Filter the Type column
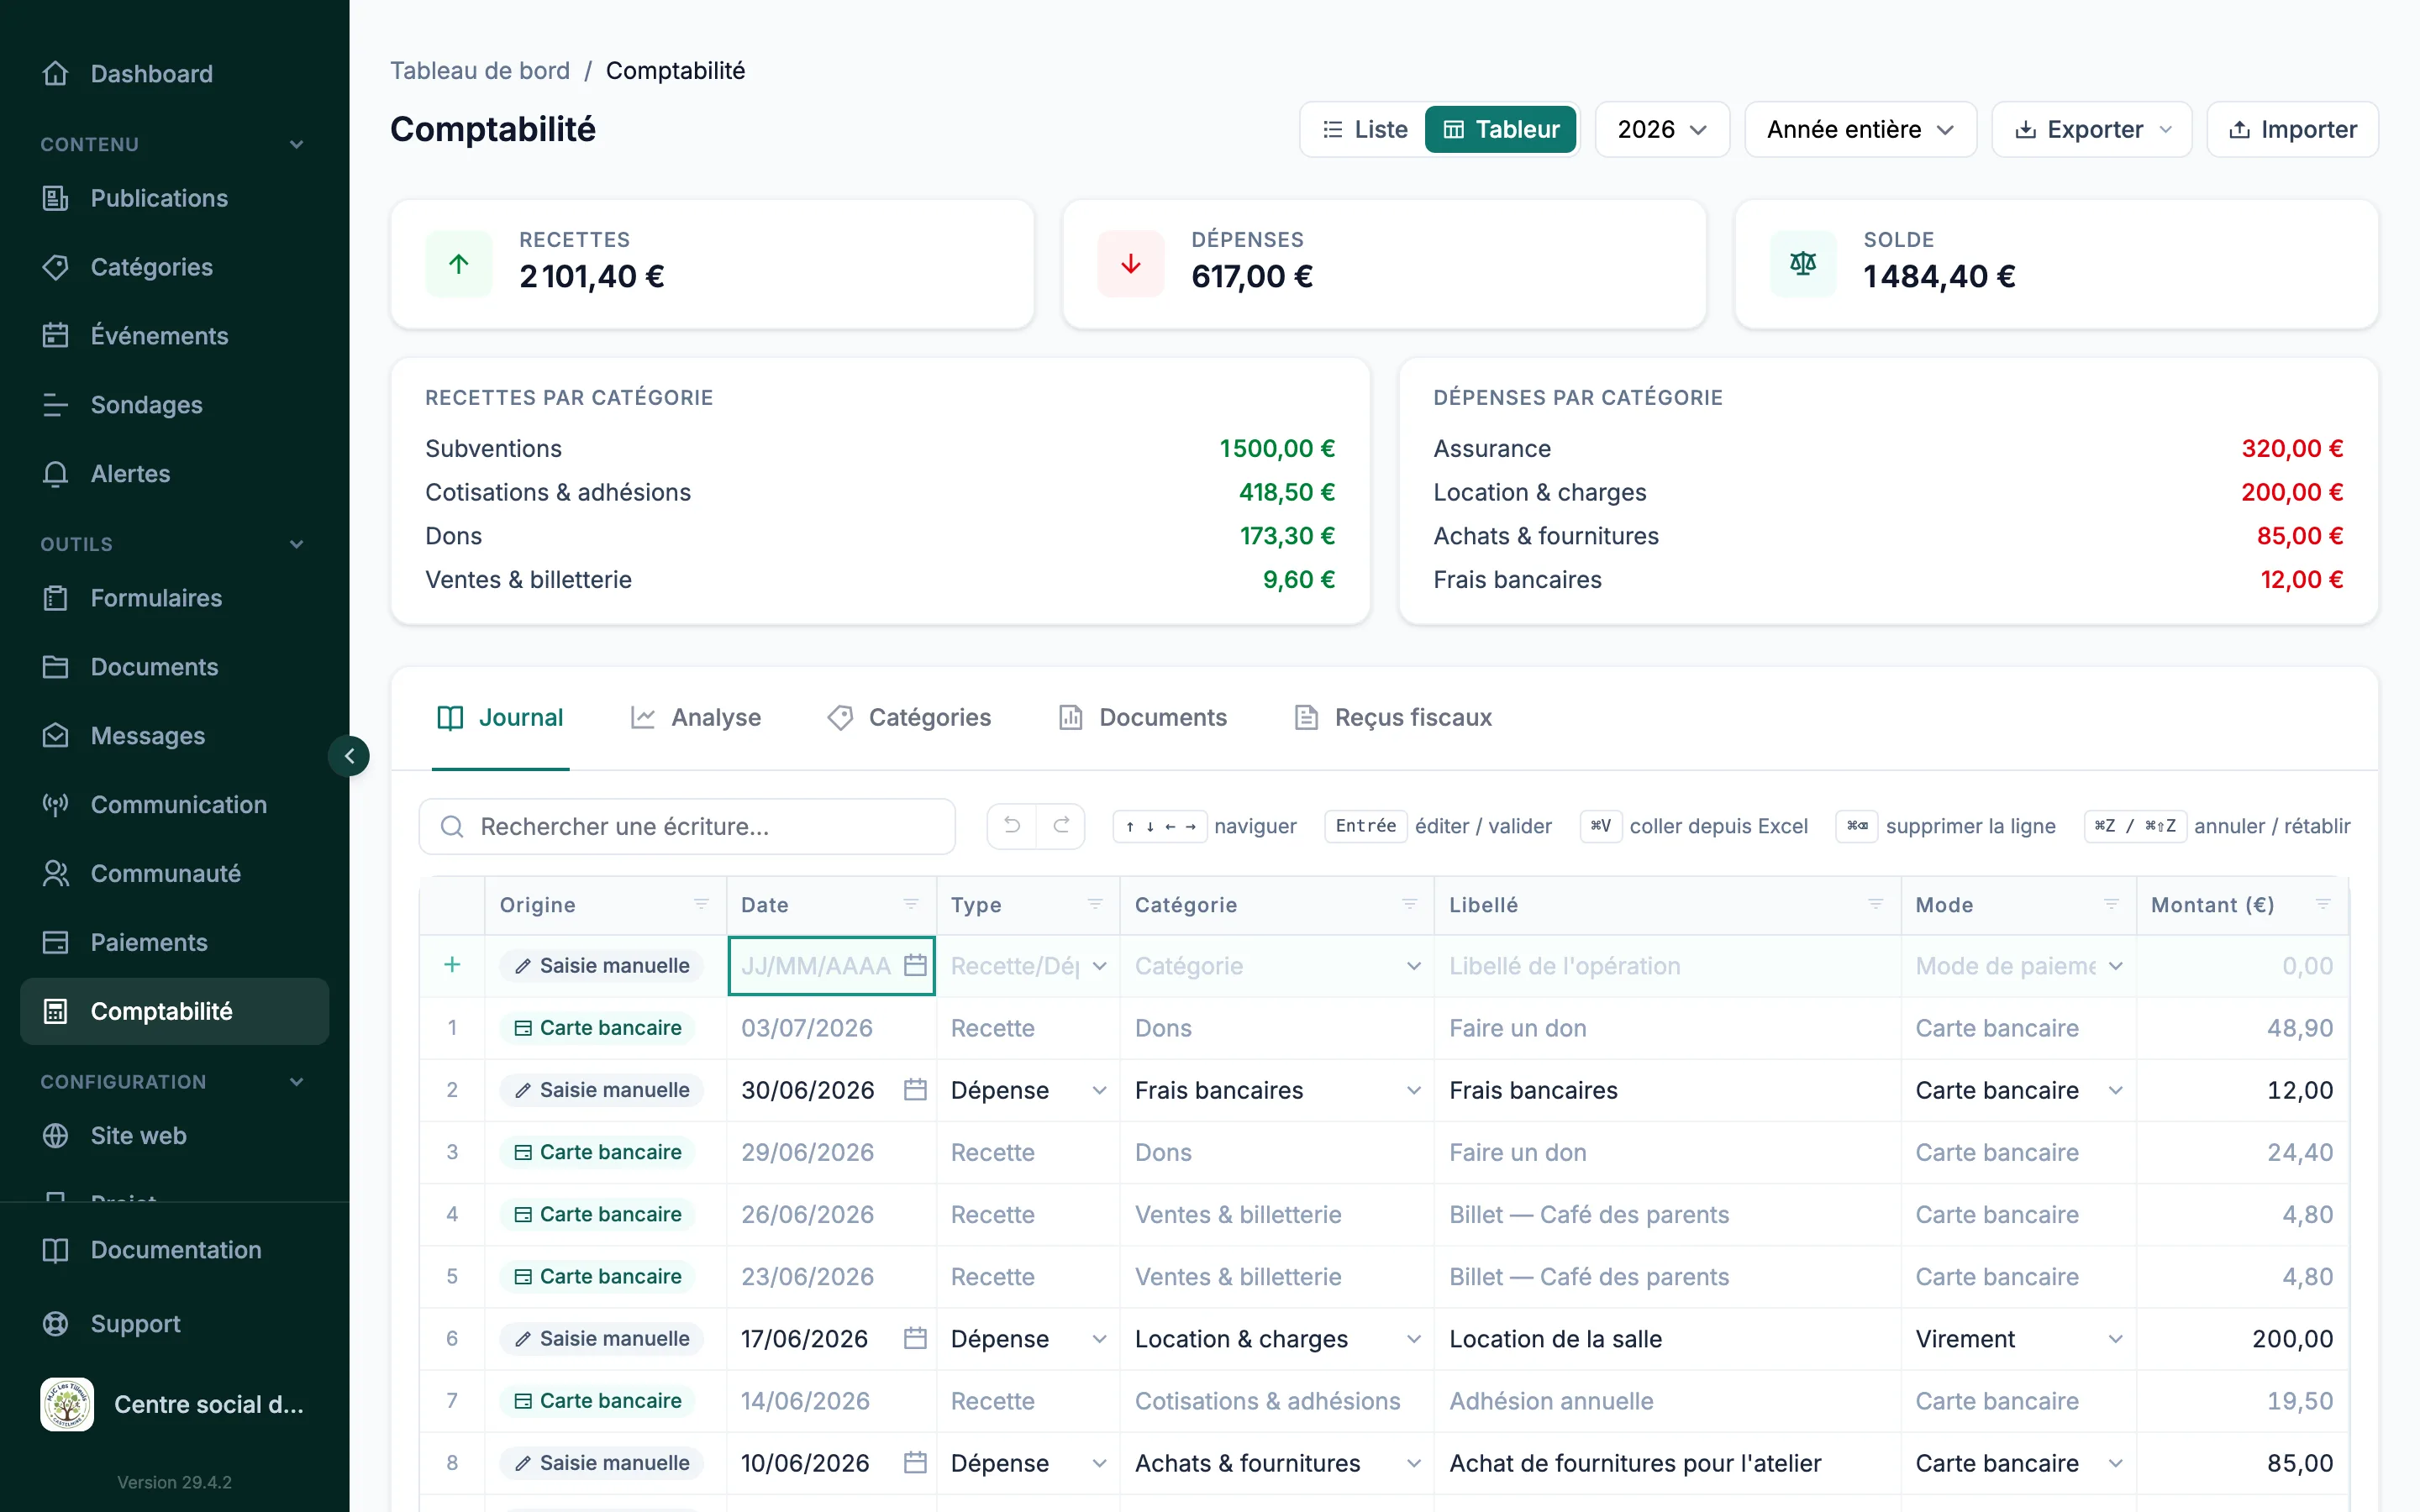The width and height of the screenshot is (2420, 1512). (1095, 904)
